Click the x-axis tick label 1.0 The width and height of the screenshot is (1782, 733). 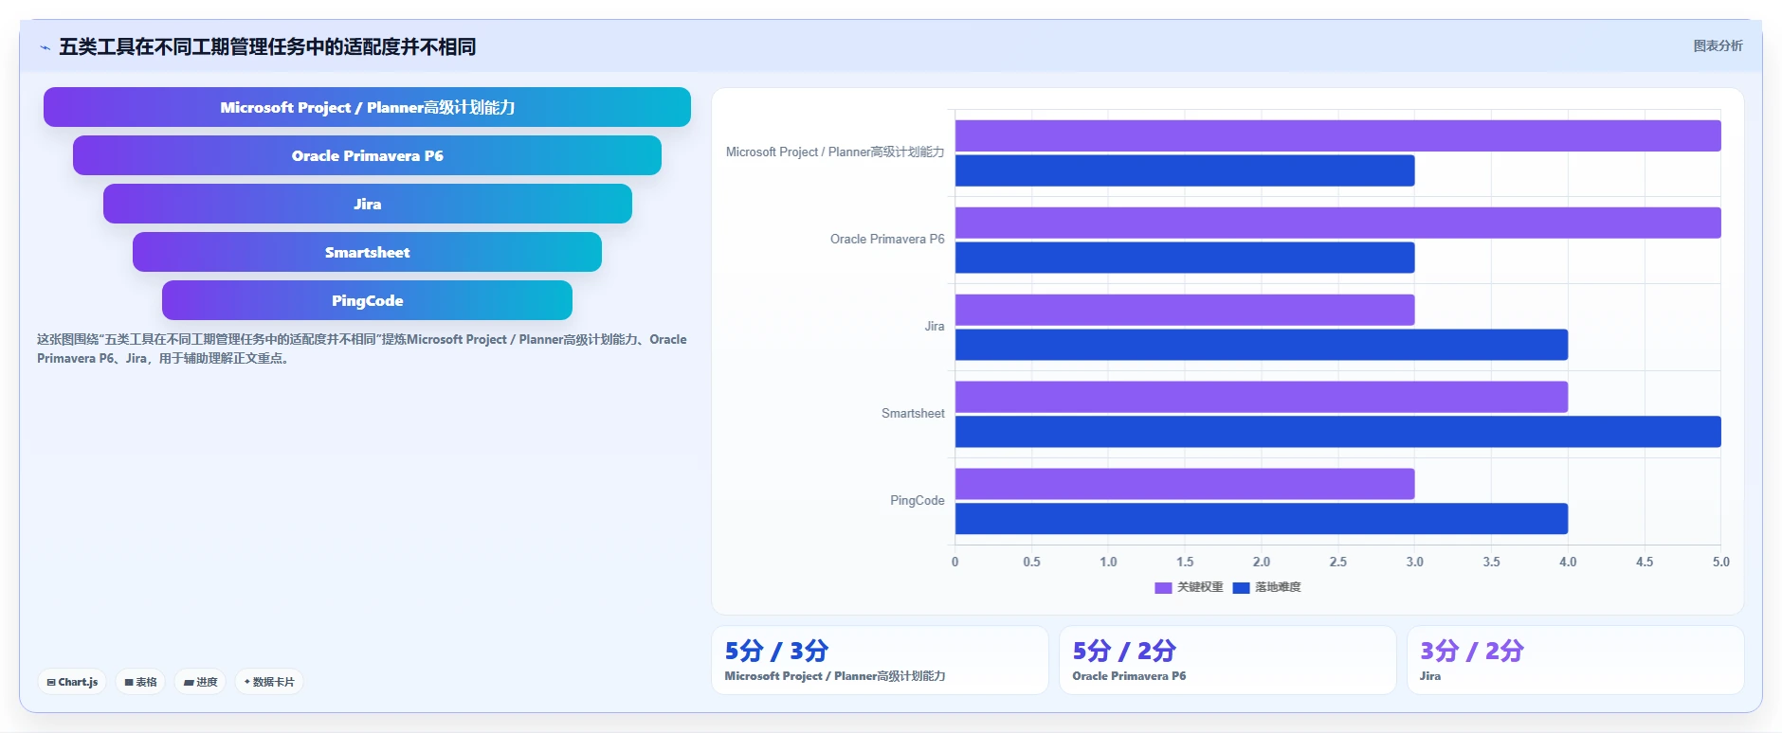point(1108,562)
